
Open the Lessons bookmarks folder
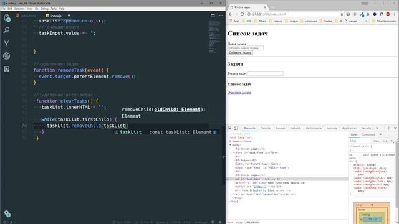pos(276,21)
